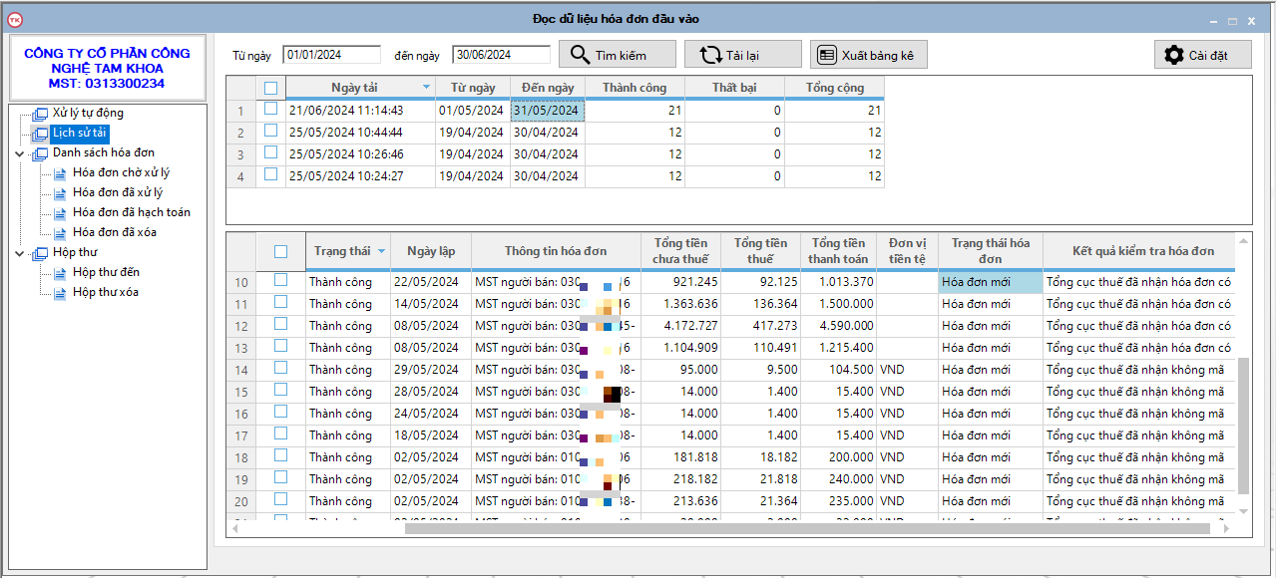1277x578 pixels.
Task: Open the Ngày tải column filter dropdown
Action: (x=427, y=88)
